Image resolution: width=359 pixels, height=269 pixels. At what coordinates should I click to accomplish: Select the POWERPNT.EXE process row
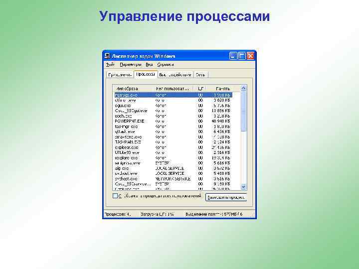click(174, 121)
